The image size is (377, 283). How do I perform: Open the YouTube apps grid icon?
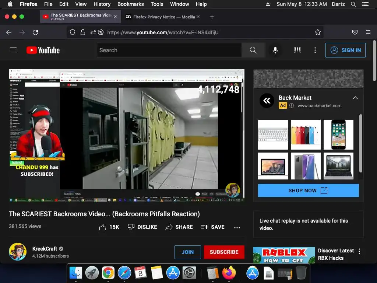(297, 50)
